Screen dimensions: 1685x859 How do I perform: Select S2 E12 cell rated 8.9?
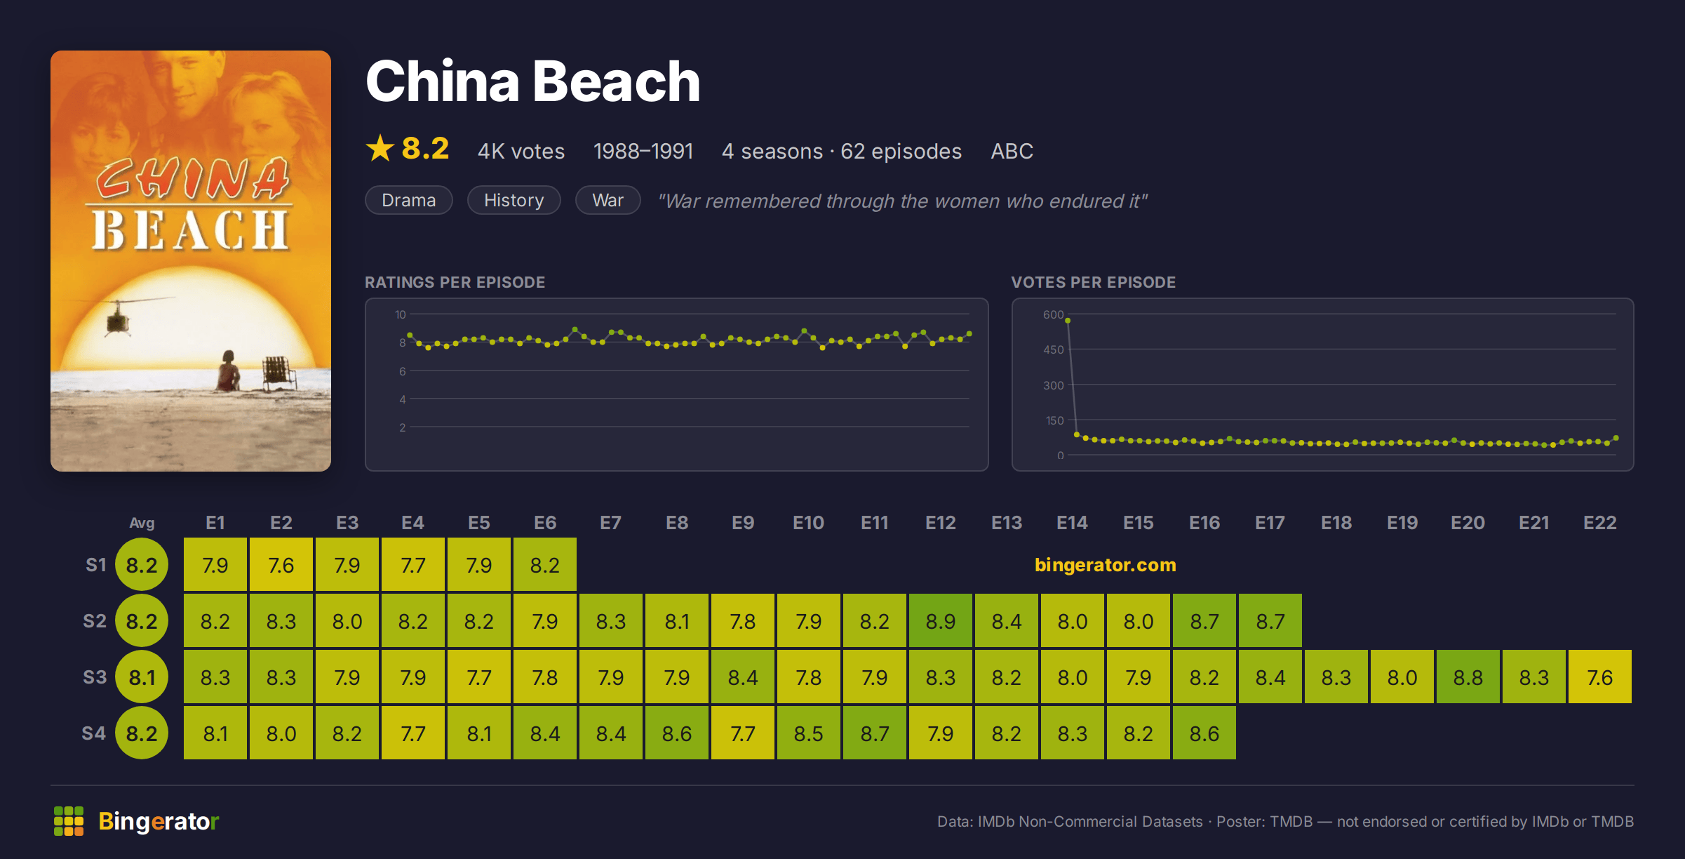(941, 621)
